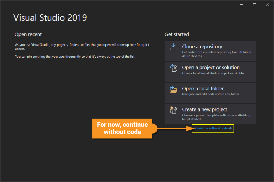The image size is (274, 182).
Task: Click the GitHub or Azure DevOps description text
Action: click(216, 54)
